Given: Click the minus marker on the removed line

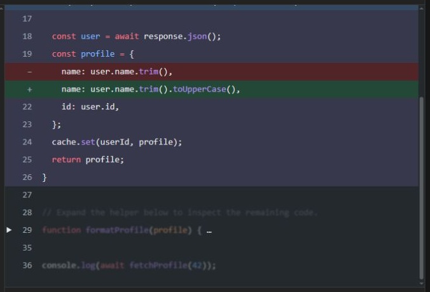Looking at the screenshot, I should (30, 72).
